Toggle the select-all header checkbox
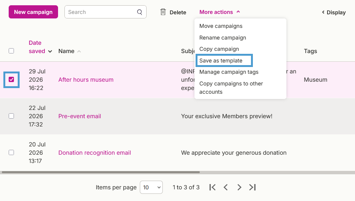Image resolution: width=355 pixels, height=201 pixels. coord(11,51)
